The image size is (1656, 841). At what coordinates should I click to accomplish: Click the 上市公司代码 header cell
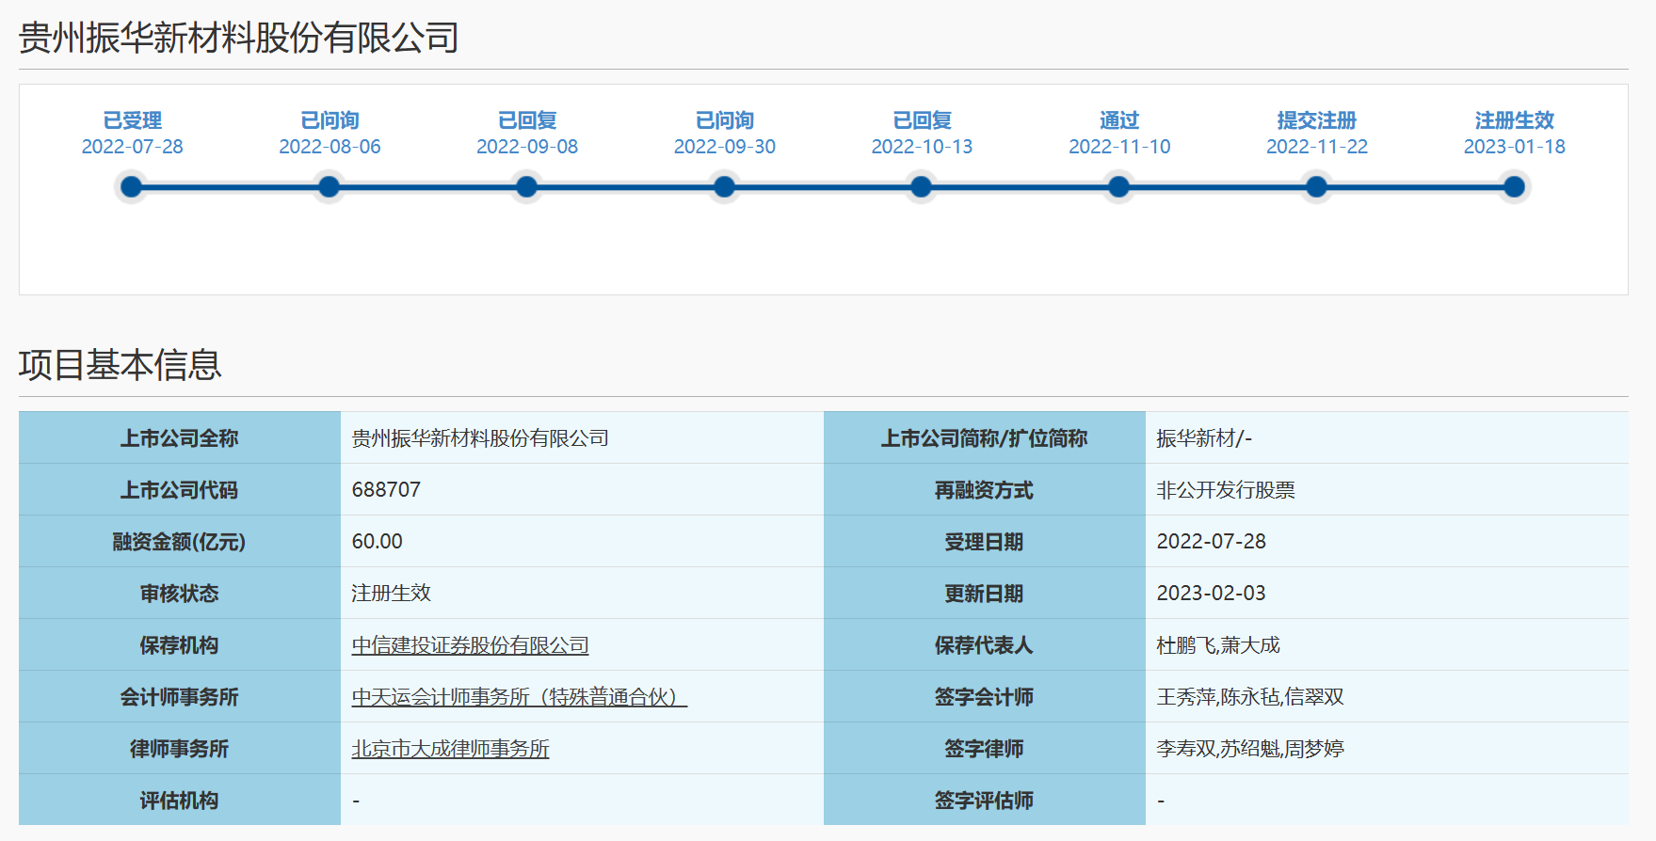(180, 490)
